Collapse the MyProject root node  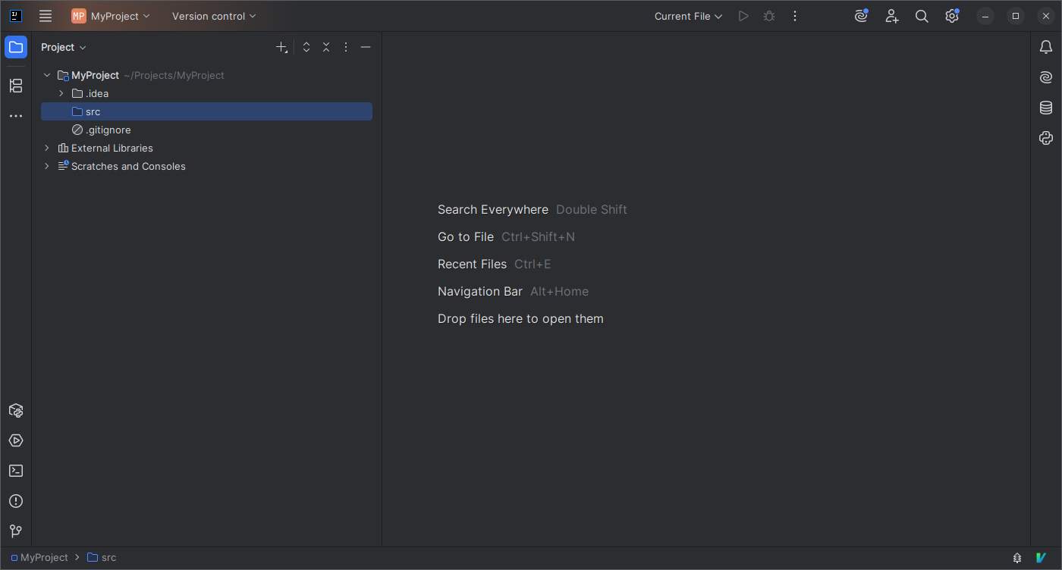click(47, 75)
